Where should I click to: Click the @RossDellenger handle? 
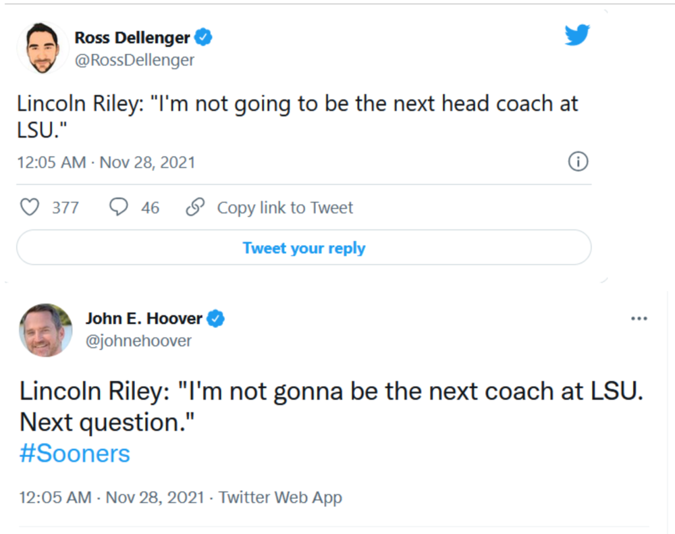(134, 60)
